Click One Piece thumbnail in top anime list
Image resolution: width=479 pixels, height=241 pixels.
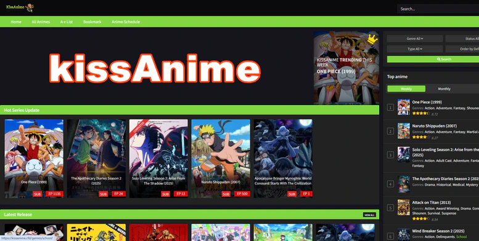tap(404, 107)
